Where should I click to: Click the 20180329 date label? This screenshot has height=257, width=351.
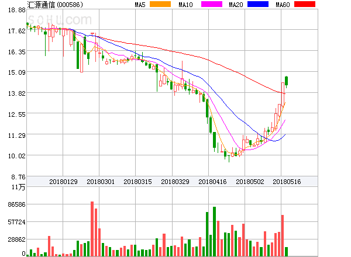tap(175, 182)
